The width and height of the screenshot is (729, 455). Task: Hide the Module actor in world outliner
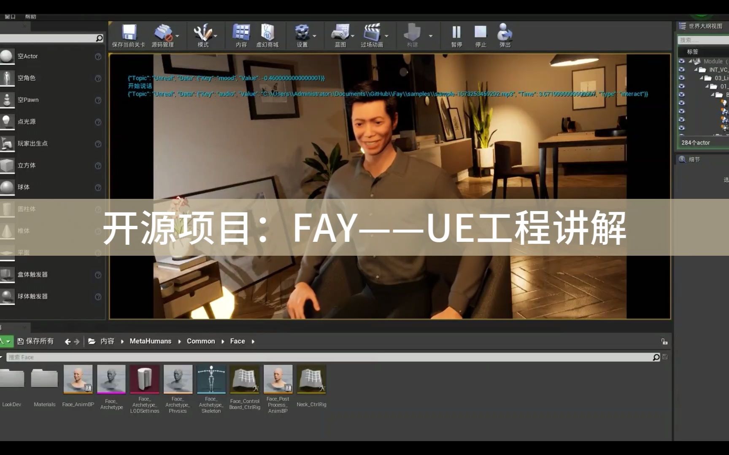pyautogui.click(x=681, y=61)
